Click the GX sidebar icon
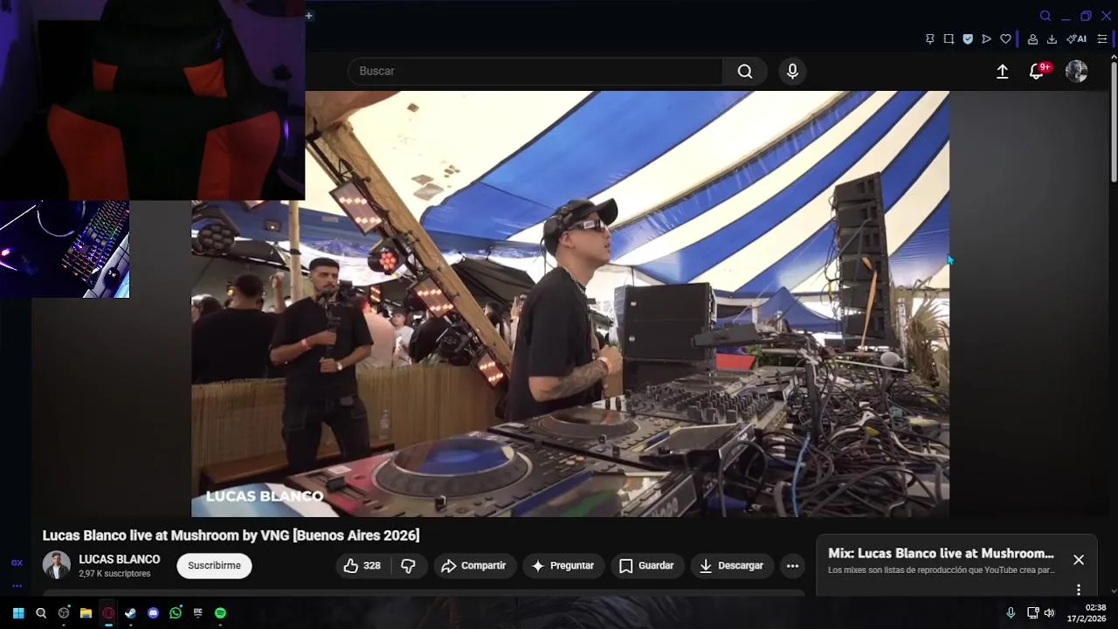The height and width of the screenshot is (629, 1118). click(17, 563)
